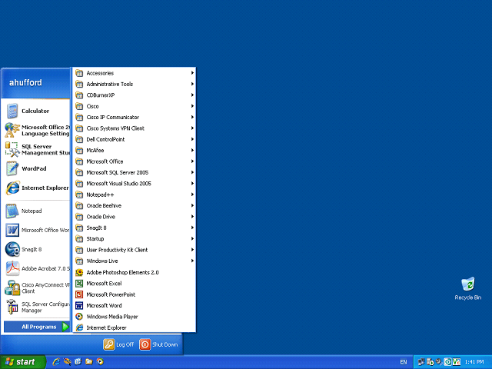Expand the Windows Live submenu arrow
The image size is (492, 369).
(192, 261)
